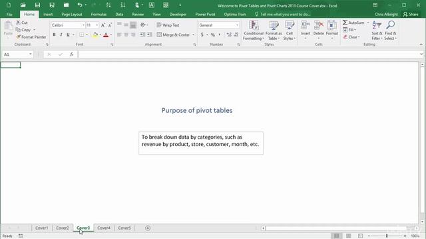Open the Fill Color bucket swatch
Image resolution: width=426 pixels, height=239 pixels.
95,35
